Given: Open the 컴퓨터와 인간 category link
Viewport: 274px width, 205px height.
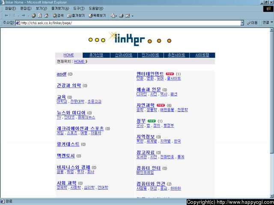Looking at the screenshot, I should (x=151, y=184).
